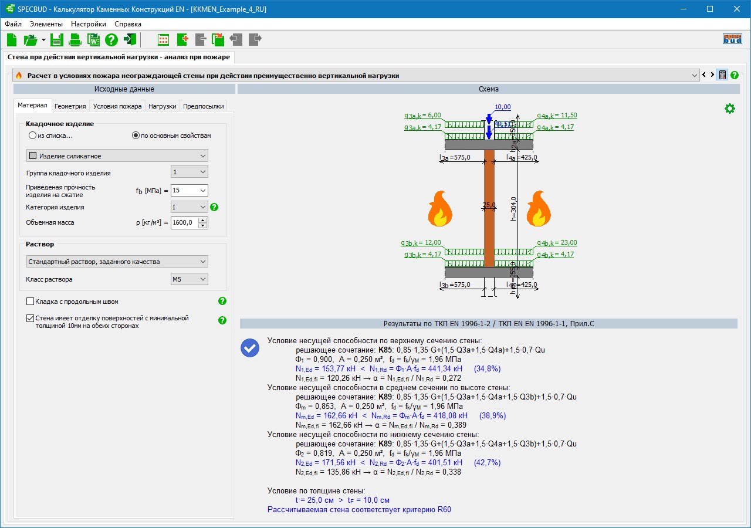Image resolution: width=751 pixels, height=528 pixels.
Task: Create a new file via toolbar icon
Action: pyautogui.click(x=12, y=40)
